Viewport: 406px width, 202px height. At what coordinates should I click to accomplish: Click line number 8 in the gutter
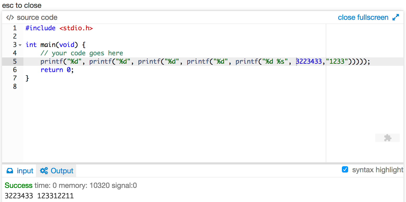pyautogui.click(x=15, y=86)
